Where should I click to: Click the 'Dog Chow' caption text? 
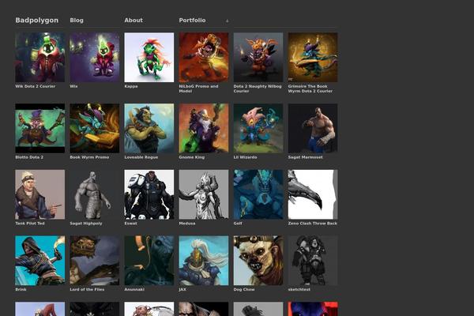coord(244,289)
